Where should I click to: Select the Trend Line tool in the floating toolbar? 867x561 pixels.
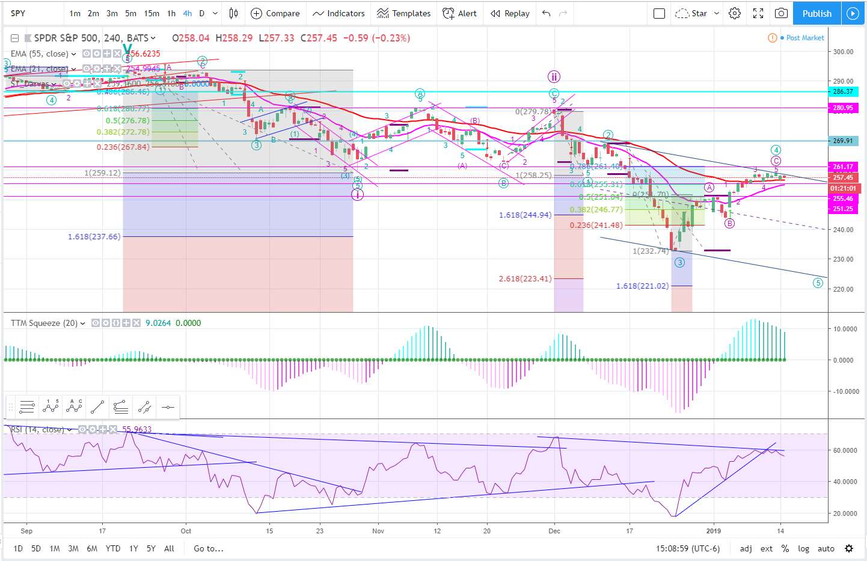coord(97,408)
